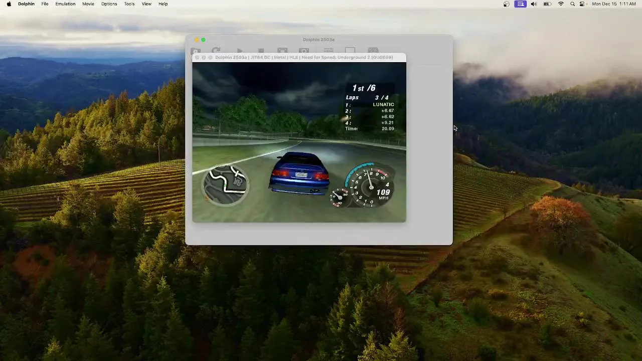Click the '+6.67' gap time row
Viewport: 642px width, 361px height.
(x=370, y=111)
